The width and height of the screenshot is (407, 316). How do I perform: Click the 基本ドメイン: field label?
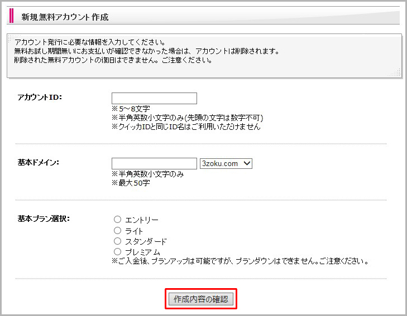click(x=39, y=162)
